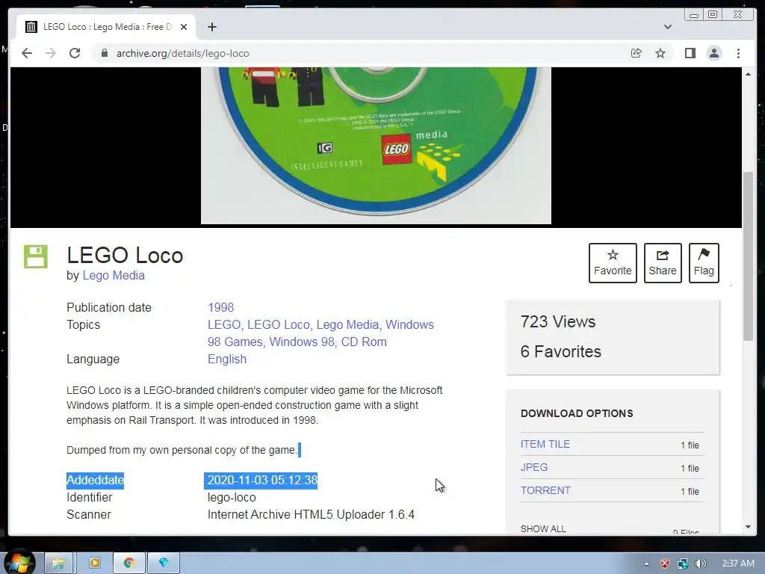Click the Internet Archive HTML5 Uploader text

click(311, 514)
